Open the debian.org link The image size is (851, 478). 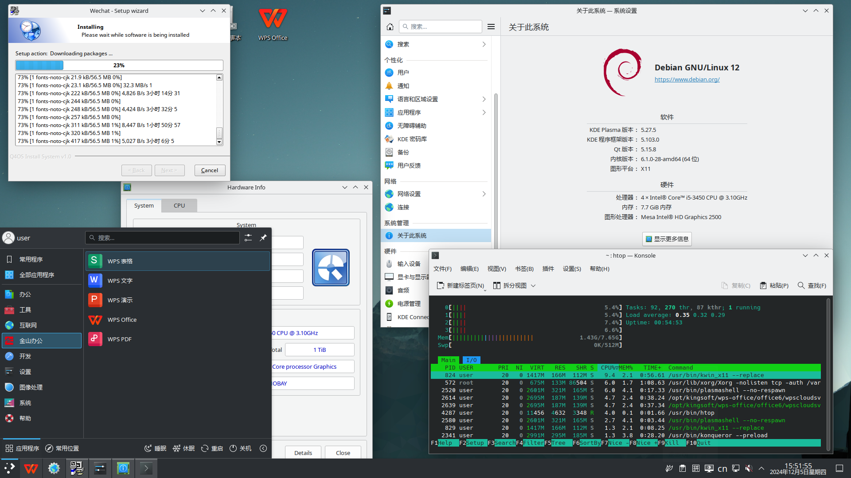click(x=687, y=80)
